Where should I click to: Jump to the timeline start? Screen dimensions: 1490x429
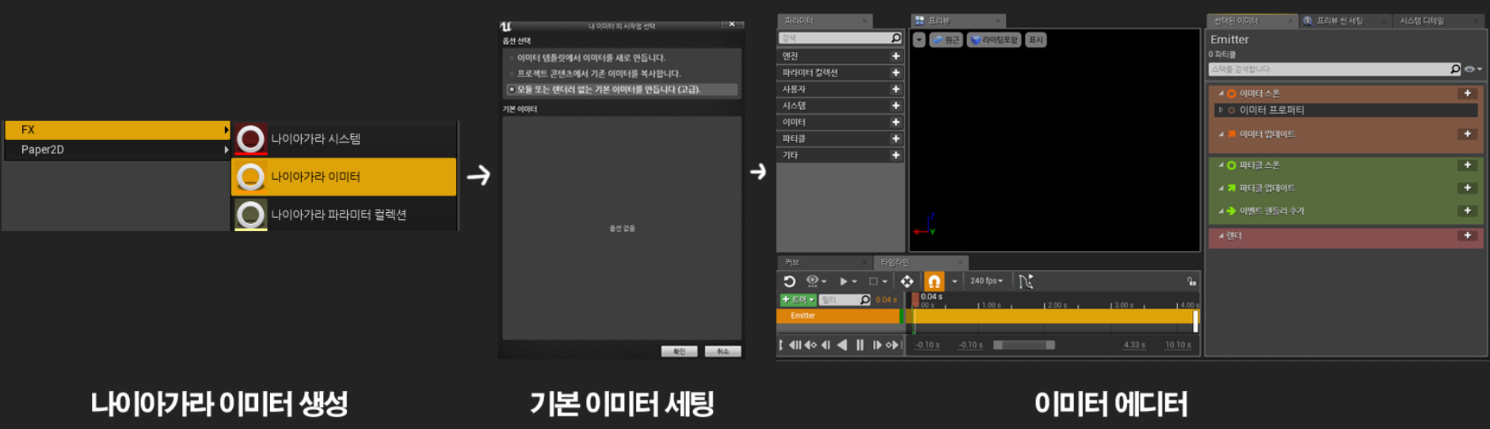795,344
